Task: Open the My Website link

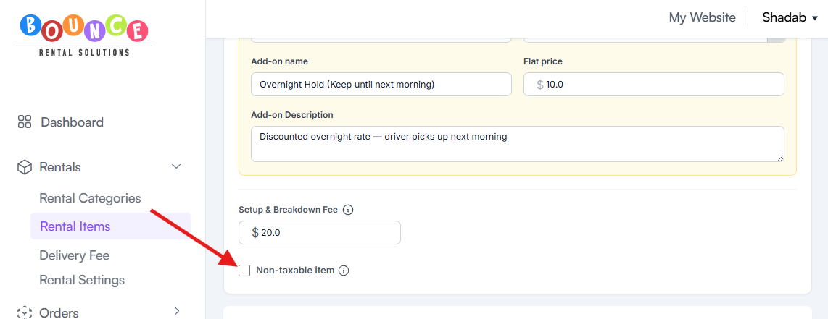Action: pyautogui.click(x=703, y=17)
